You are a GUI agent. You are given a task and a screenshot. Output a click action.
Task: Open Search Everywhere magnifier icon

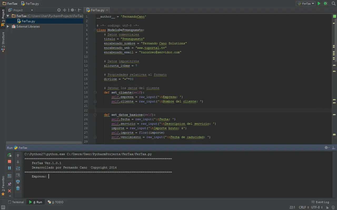tap(333, 3)
